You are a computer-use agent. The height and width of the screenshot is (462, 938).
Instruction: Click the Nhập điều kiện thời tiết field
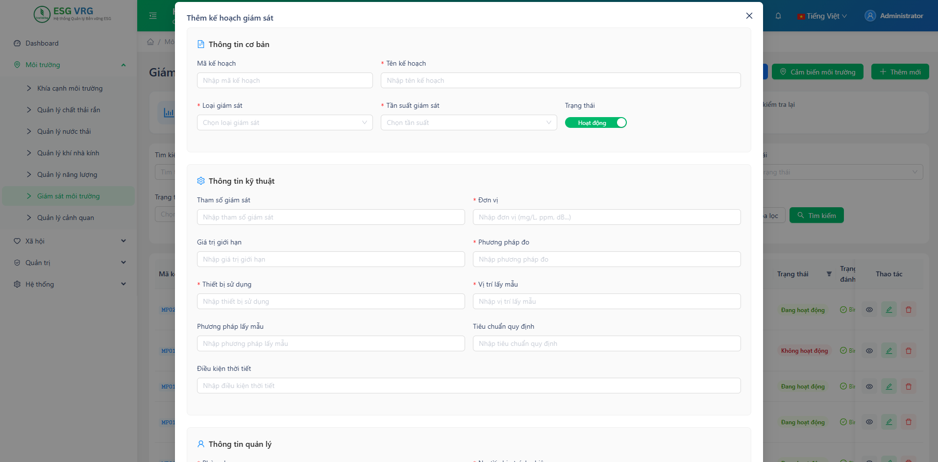point(469,386)
